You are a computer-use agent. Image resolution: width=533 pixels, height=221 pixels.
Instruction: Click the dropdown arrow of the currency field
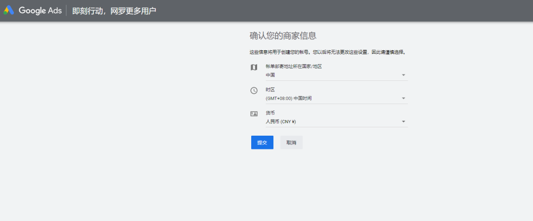404,121
